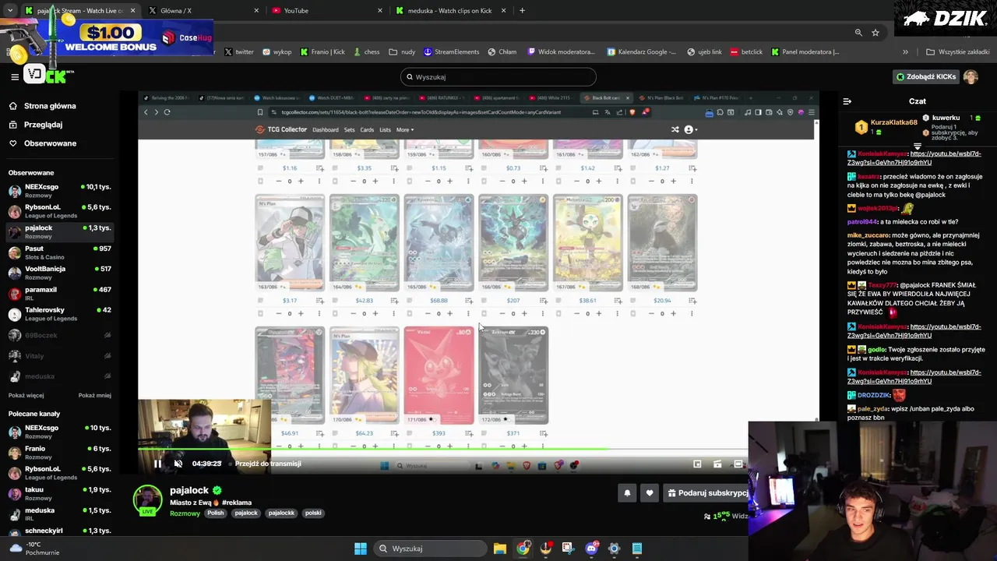Viewport: 997px width, 561px height.
Task: Open Kick hamburger menu
Action: coord(14,76)
